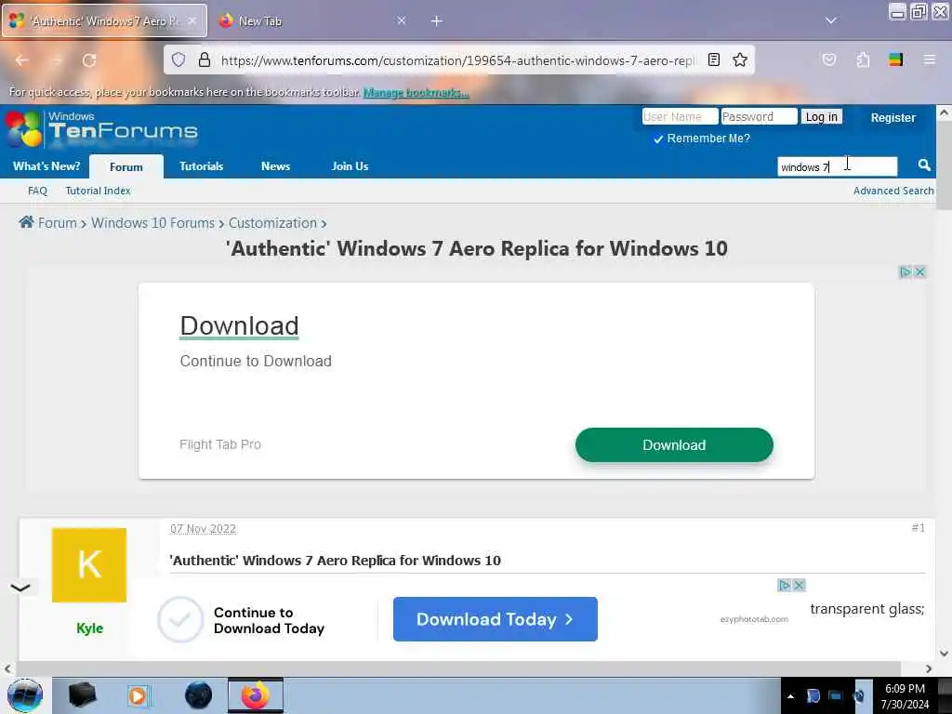Open AdChoices icon on bottom banner ad
Image resolution: width=952 pixels, height=714 pixels.
785,586
